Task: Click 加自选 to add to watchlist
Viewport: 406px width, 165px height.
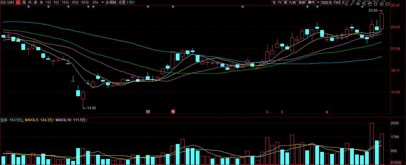Action: pyautogui.click(x=326, y=2)
